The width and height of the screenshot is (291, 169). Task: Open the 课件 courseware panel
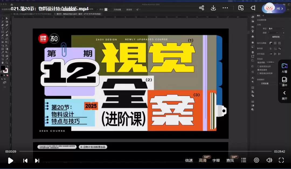[284, 82]
